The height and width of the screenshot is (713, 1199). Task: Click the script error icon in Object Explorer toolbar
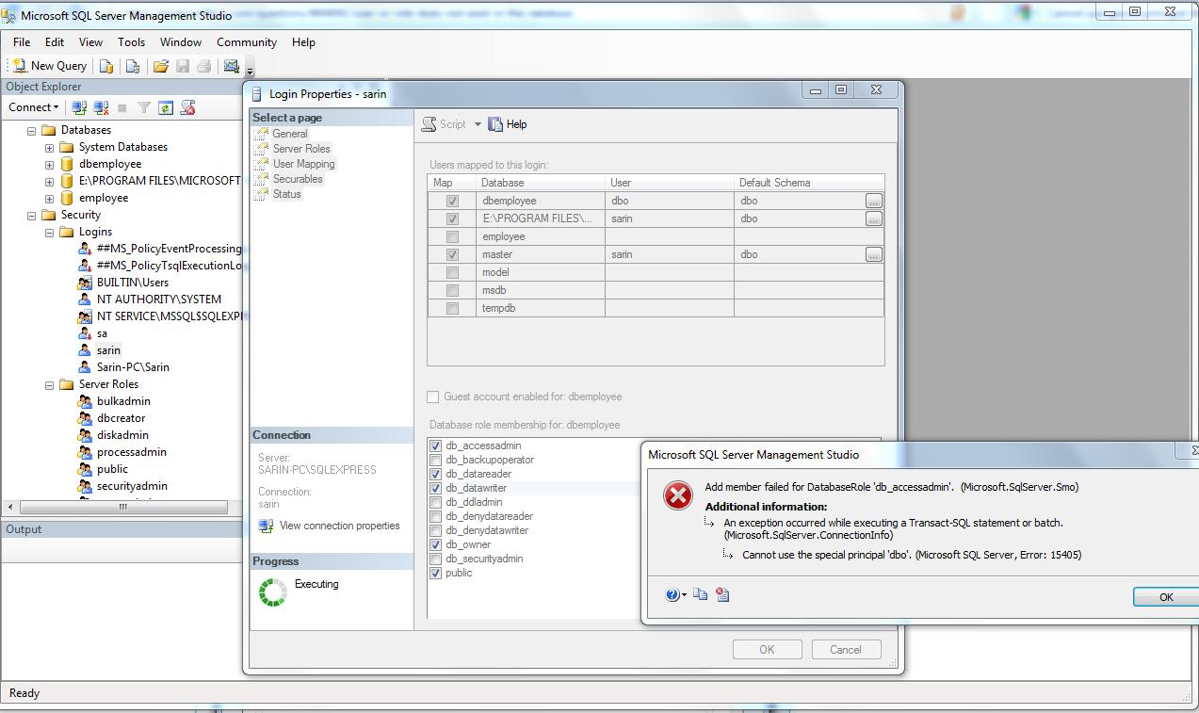[187, 107]
